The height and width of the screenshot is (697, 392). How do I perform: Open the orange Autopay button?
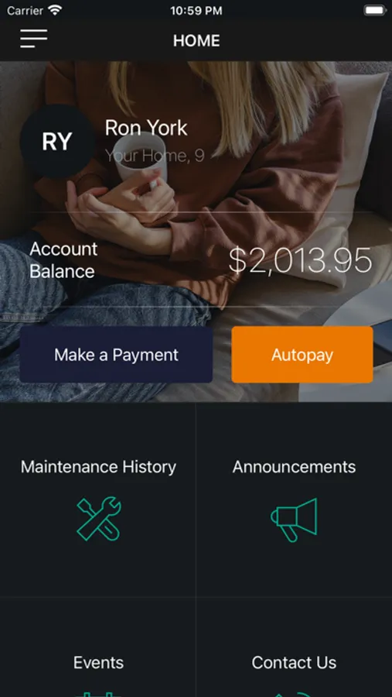[x=302, y=355]
